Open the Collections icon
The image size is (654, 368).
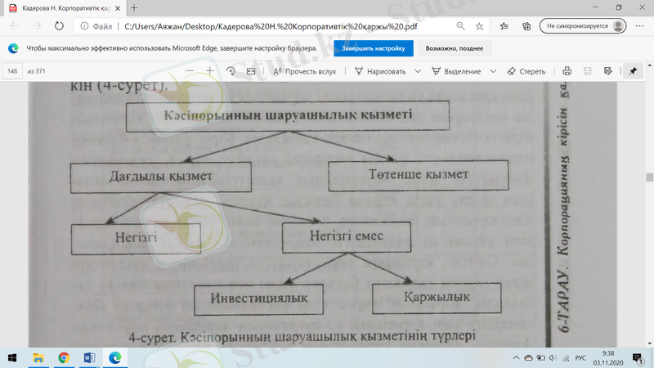point(526,26)
